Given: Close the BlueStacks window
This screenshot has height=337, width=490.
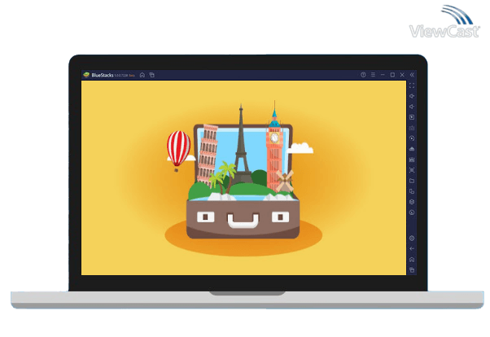Looking at the screenshot, I should click(x=402, y=75).
